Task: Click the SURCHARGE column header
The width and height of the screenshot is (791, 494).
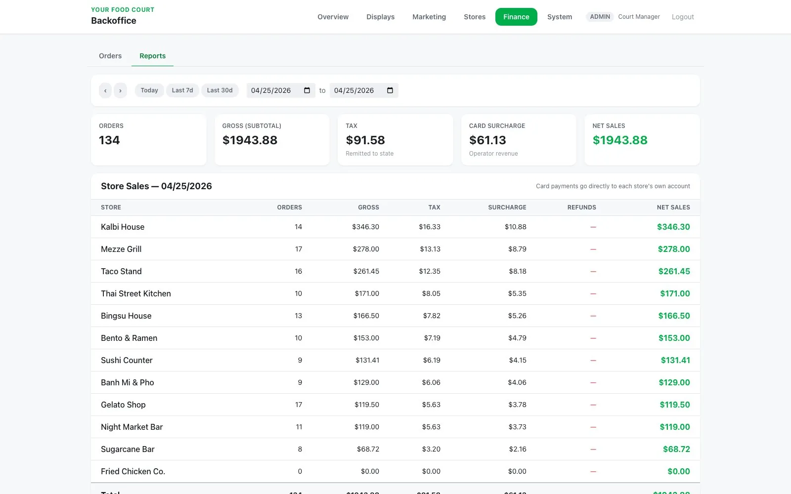Action: (507, 207)
